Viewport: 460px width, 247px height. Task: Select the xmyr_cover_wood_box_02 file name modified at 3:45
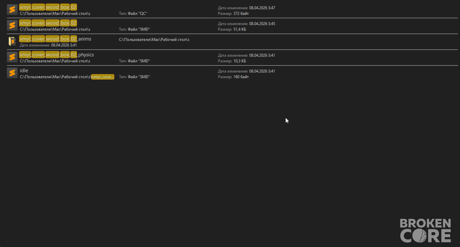click(48, 23)
